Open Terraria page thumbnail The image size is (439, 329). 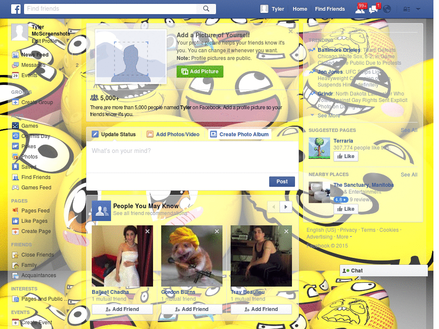(x=319, y=148)
